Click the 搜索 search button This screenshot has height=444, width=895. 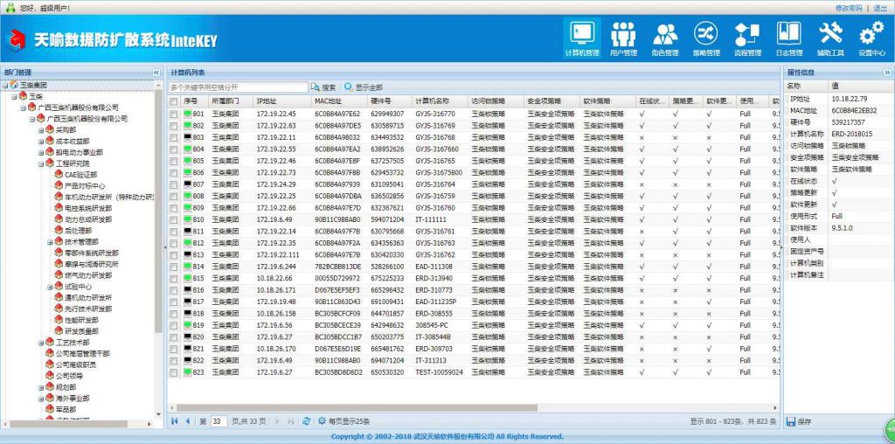tap(323, 87)
